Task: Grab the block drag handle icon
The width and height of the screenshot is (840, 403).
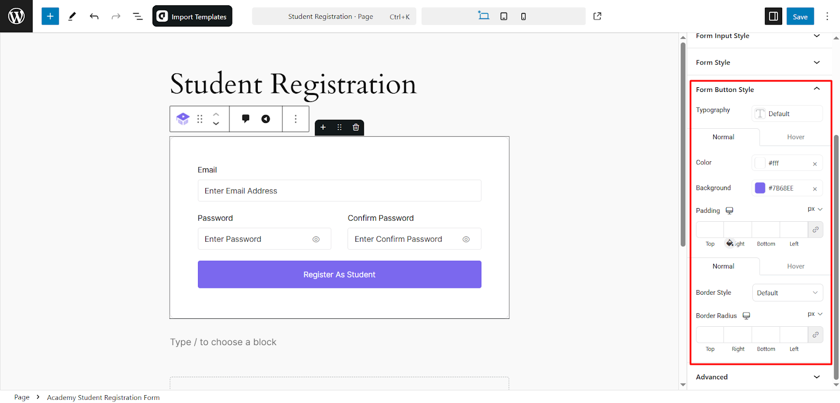Action: [199, 119]
